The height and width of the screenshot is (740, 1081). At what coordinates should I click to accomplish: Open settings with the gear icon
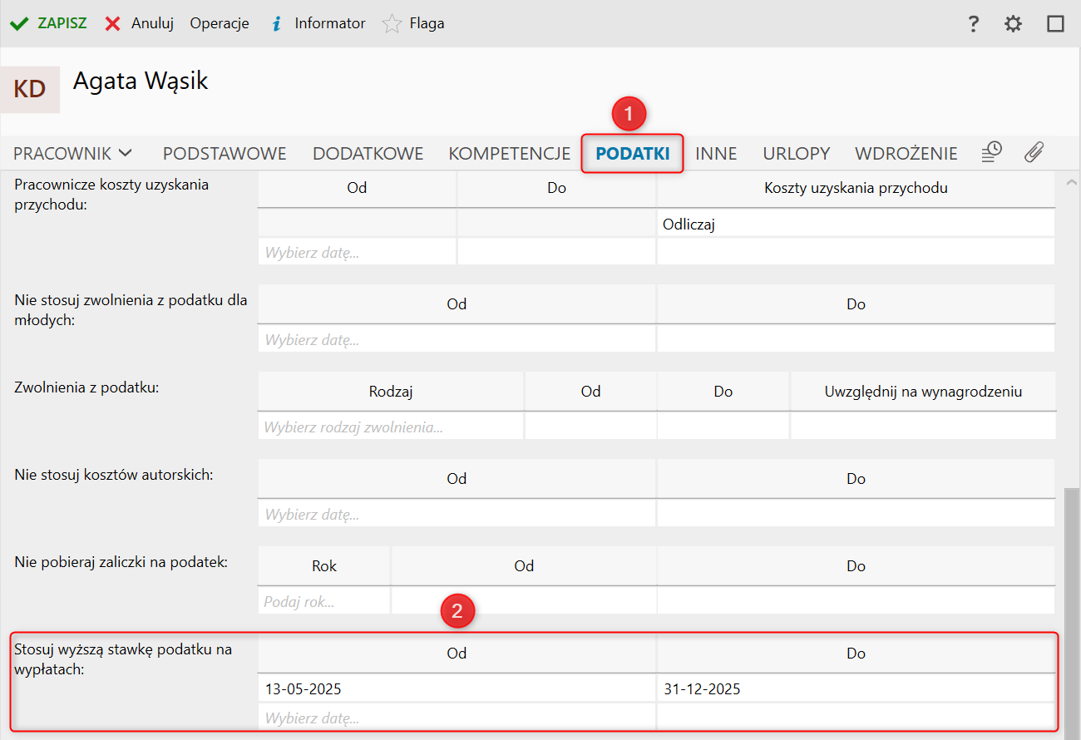(x=1013, y=23)
